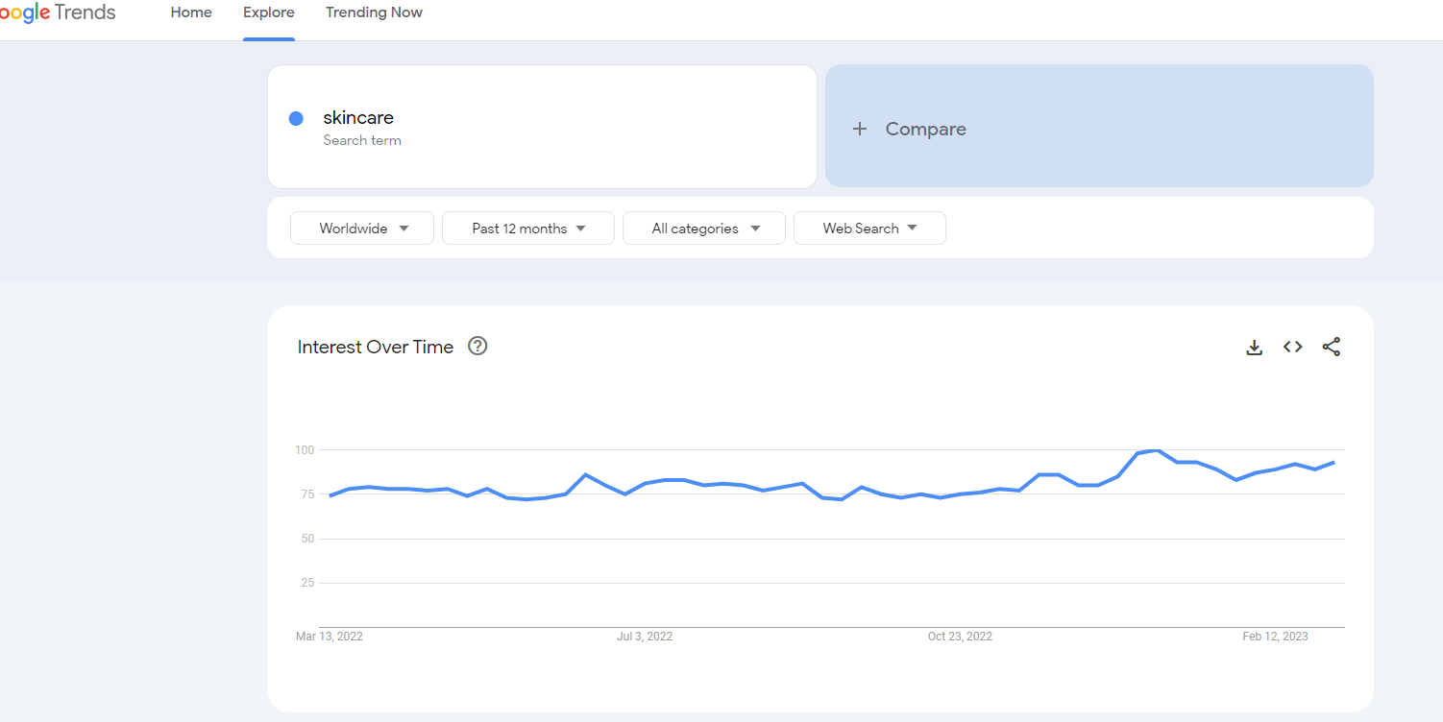
Task: Click the 'Search term' caption under skincare
Action: [362, 140]
